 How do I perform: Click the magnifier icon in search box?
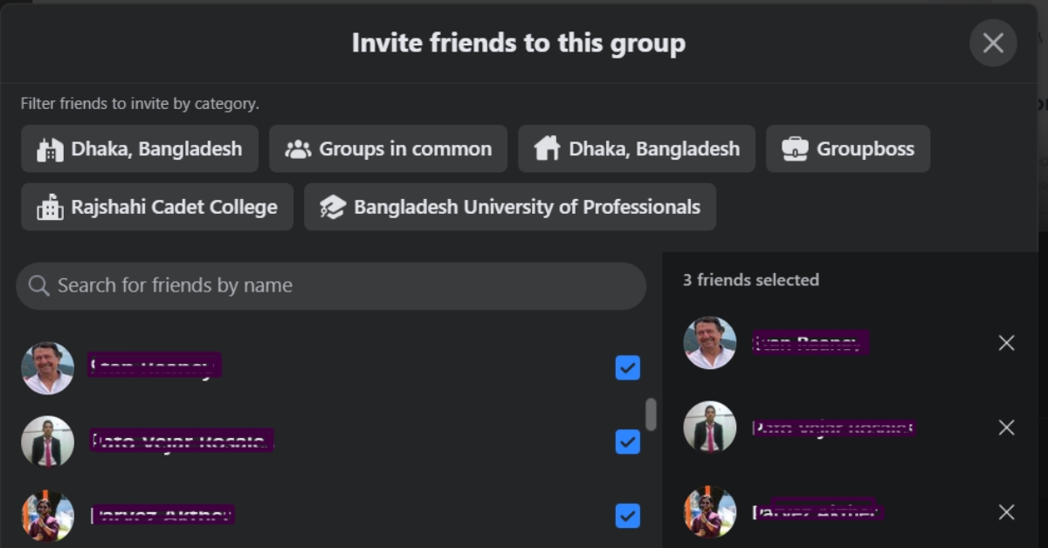[x=38, y=285]
